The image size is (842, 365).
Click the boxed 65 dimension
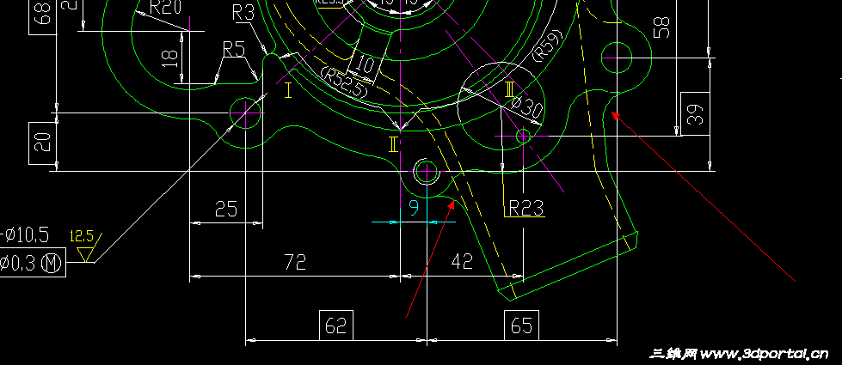521,325
